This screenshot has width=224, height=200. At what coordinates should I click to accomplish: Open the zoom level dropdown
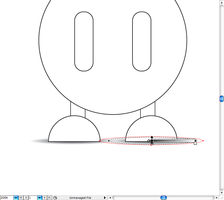(x=16, y=198)
